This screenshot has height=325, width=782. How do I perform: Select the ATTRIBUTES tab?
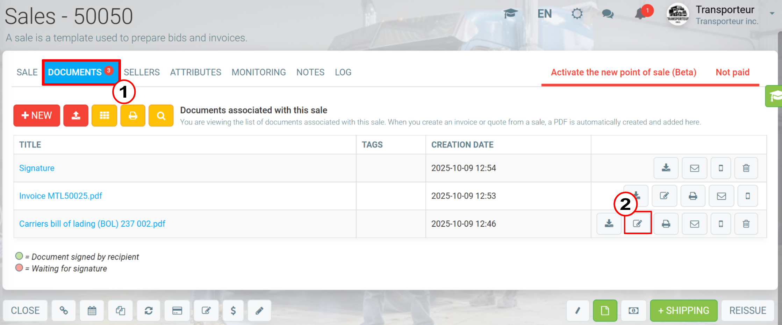click(195, 72)
